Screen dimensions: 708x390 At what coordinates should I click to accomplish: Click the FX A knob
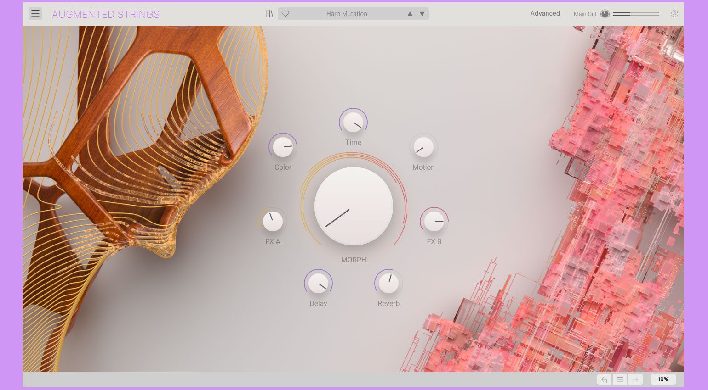click(x=273, y=222)
